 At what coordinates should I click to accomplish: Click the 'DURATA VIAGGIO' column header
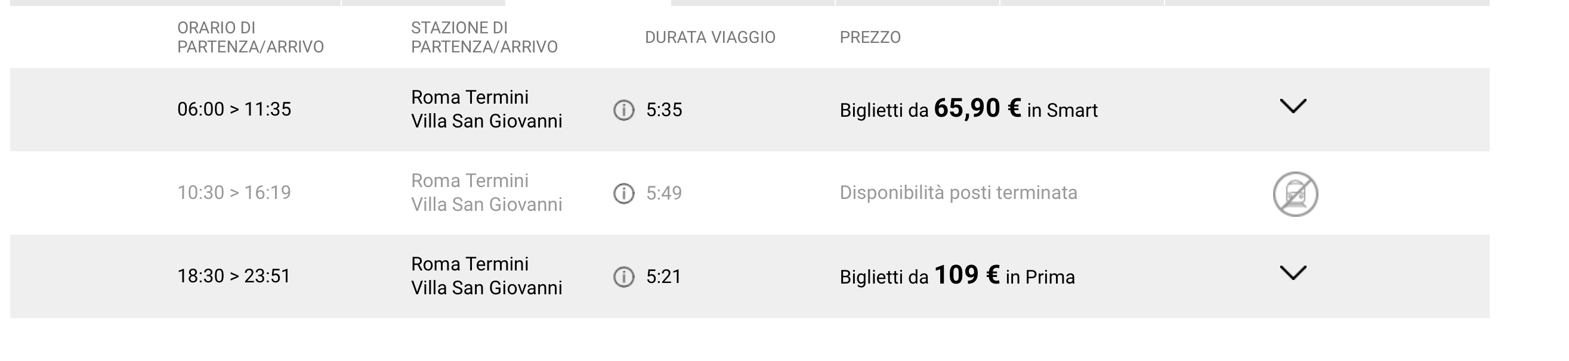click(709, 38)
